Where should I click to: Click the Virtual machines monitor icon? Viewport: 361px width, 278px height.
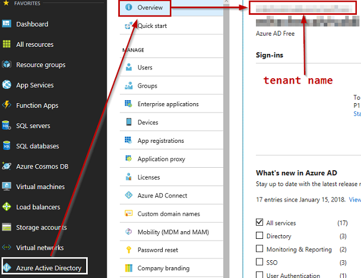(x=7, y=186)
